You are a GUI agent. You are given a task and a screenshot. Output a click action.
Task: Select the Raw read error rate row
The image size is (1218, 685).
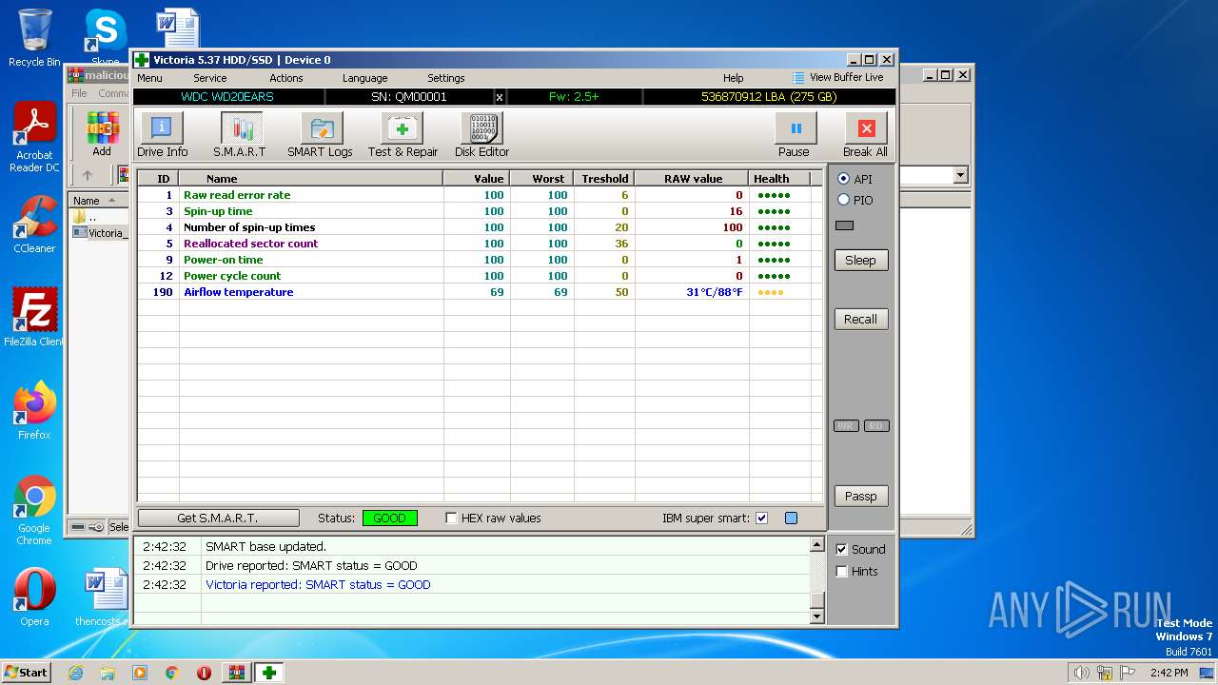[x=481, y=195]
